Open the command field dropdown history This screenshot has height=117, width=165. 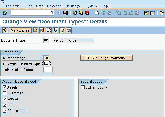click(52, 13)
